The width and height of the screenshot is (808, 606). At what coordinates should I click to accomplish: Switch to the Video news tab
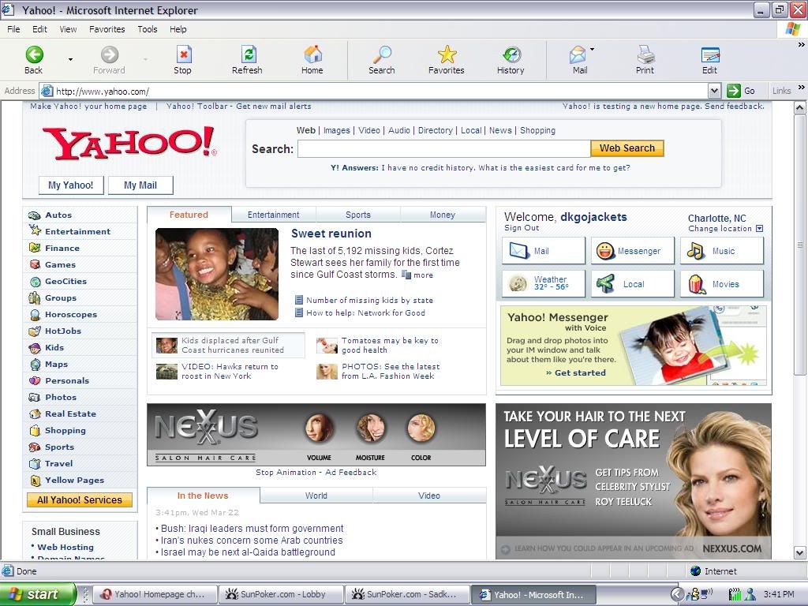click(x=429, y=496)
